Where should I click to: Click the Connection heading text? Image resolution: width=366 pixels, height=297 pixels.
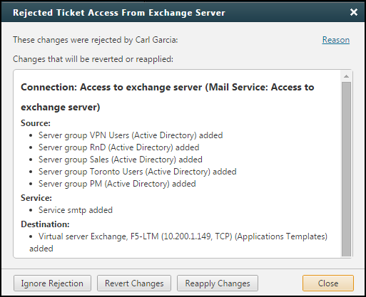(168, 97)
